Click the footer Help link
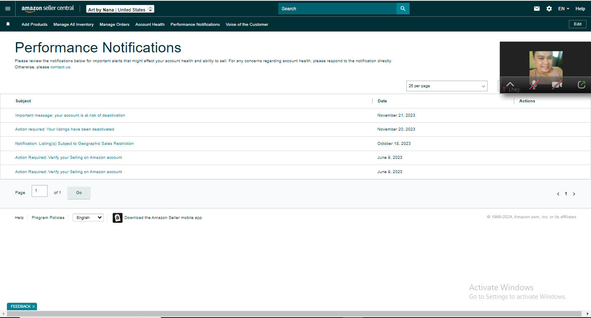Image resolution: width=591 pixels, height=318 pixels. point(19,218)
